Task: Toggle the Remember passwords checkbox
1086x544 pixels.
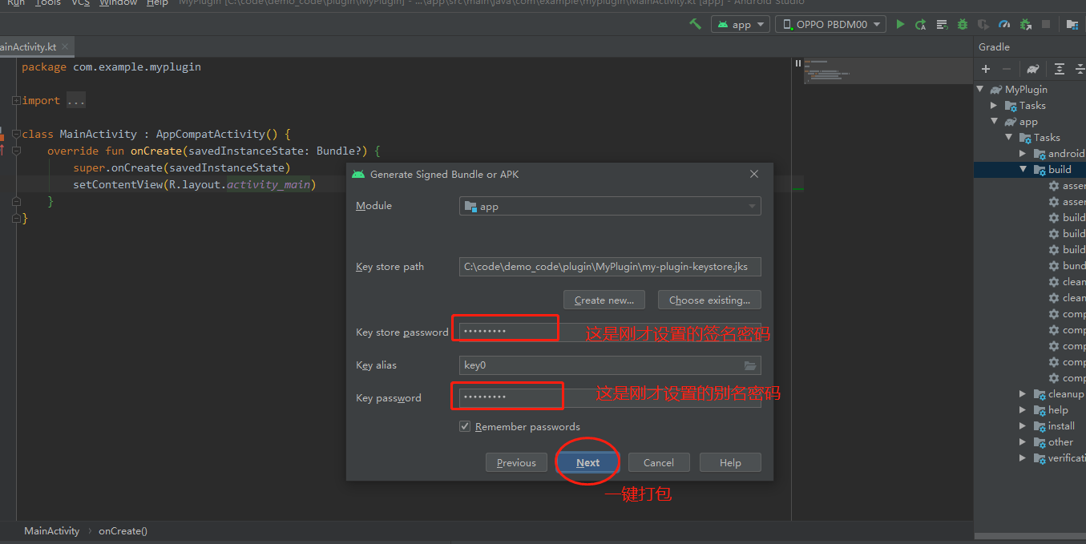Action: coord(465,426)
